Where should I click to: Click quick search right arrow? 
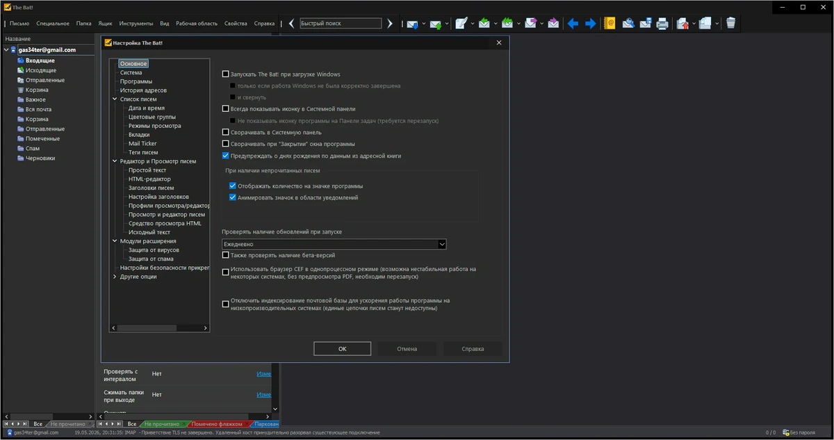pyautogui.click(x=390, y=24)
